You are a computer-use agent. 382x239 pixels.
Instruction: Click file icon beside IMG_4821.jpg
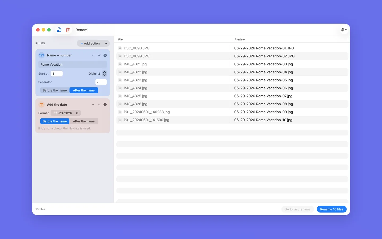tap(120, 64)
